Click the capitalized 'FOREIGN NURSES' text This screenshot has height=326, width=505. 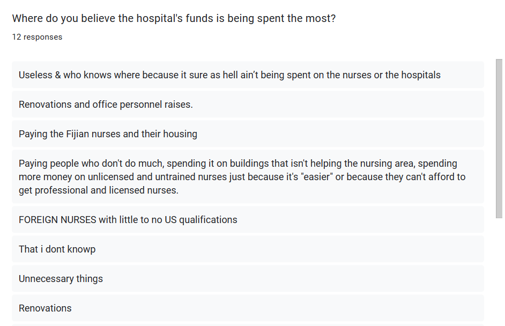click(x=57, y=220)
